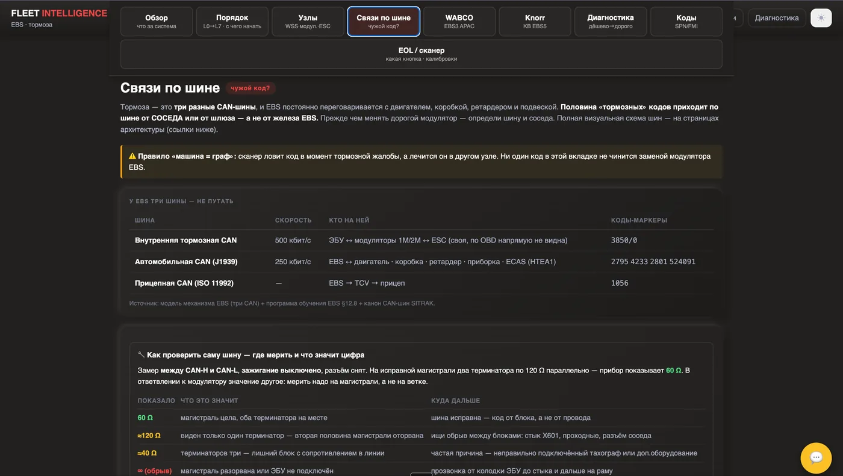
Task: Click 'магистраль разорвана или ЭБУ не подключён'
Action: click(257, 471)
